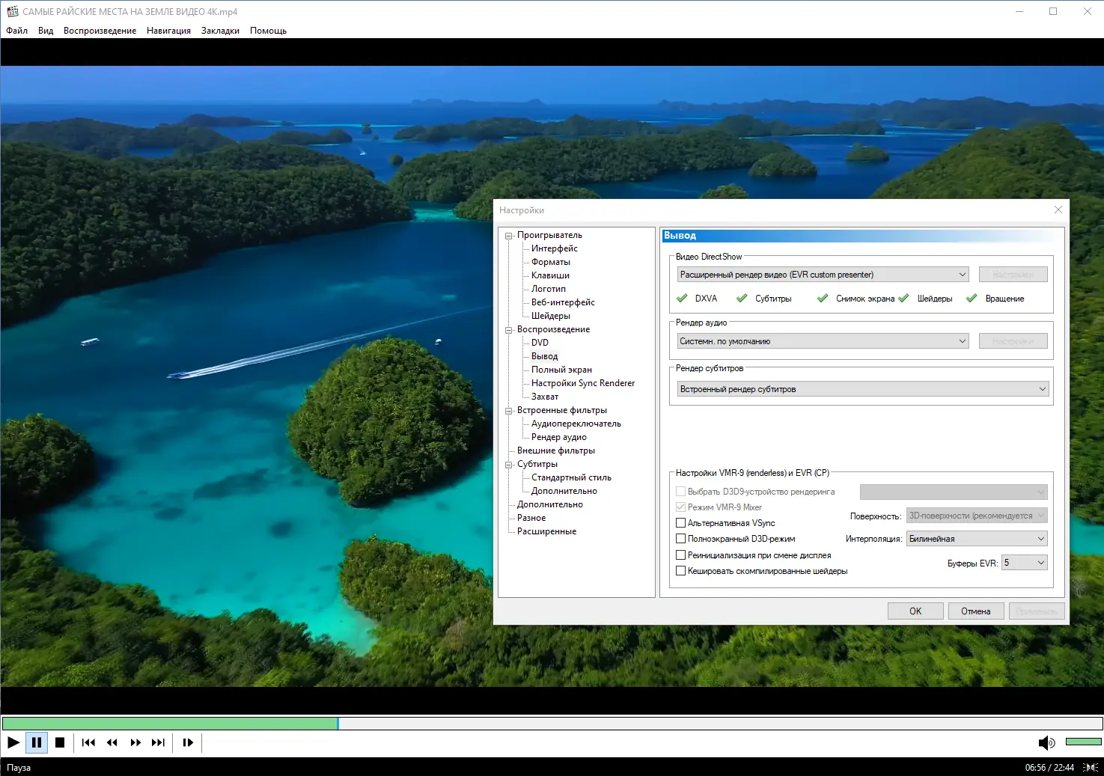The image size is (1104, 776).
Task: Jump to the next file
Action: [x=158, y=742]
